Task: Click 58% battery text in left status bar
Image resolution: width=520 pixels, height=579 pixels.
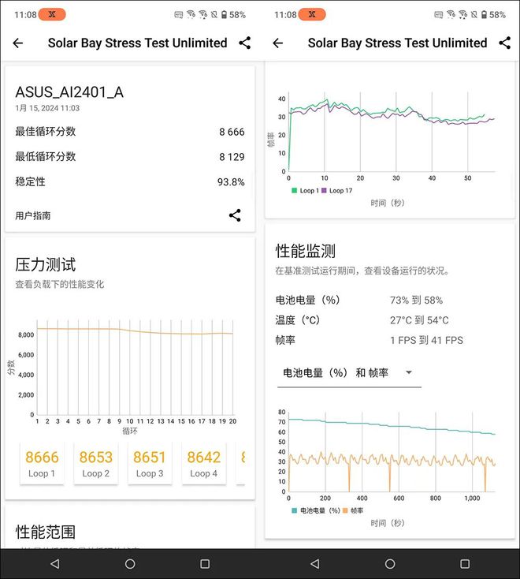Action: click(x=237, y=15)
